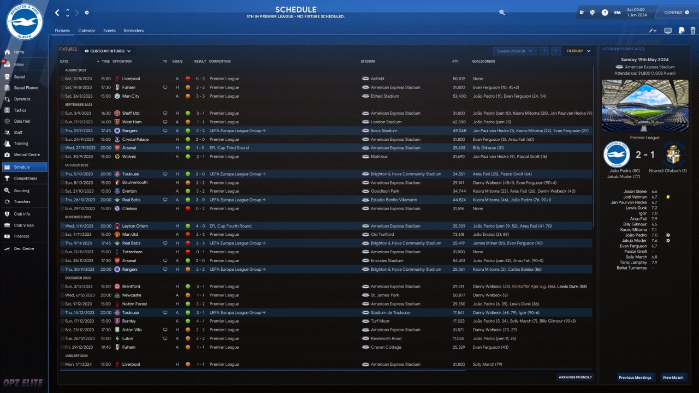Open the Scouting magnifier icon
The height and width of the screenshot is (393, 699).
pos(7,191)
